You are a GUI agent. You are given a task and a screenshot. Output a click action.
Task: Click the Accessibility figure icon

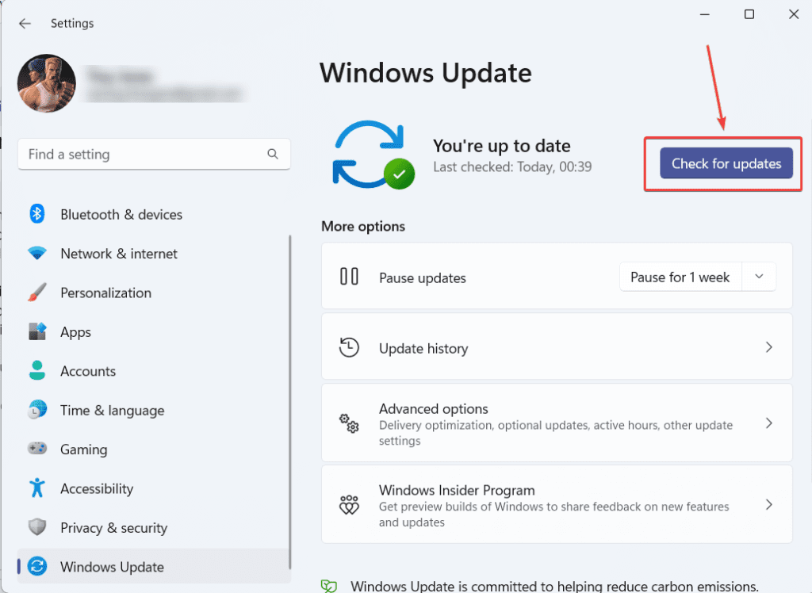36,488
